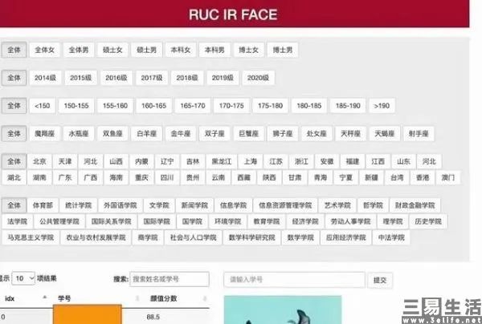
Task: Choose 财政金融学院
Action: (x=415, y=205)
